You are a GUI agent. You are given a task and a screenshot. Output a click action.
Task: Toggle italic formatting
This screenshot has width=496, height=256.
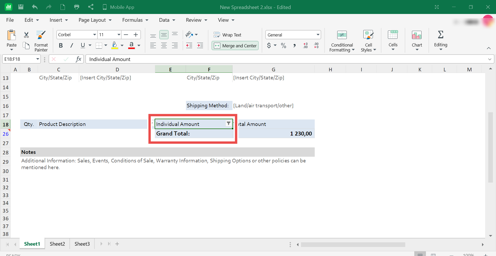(72, 46)
